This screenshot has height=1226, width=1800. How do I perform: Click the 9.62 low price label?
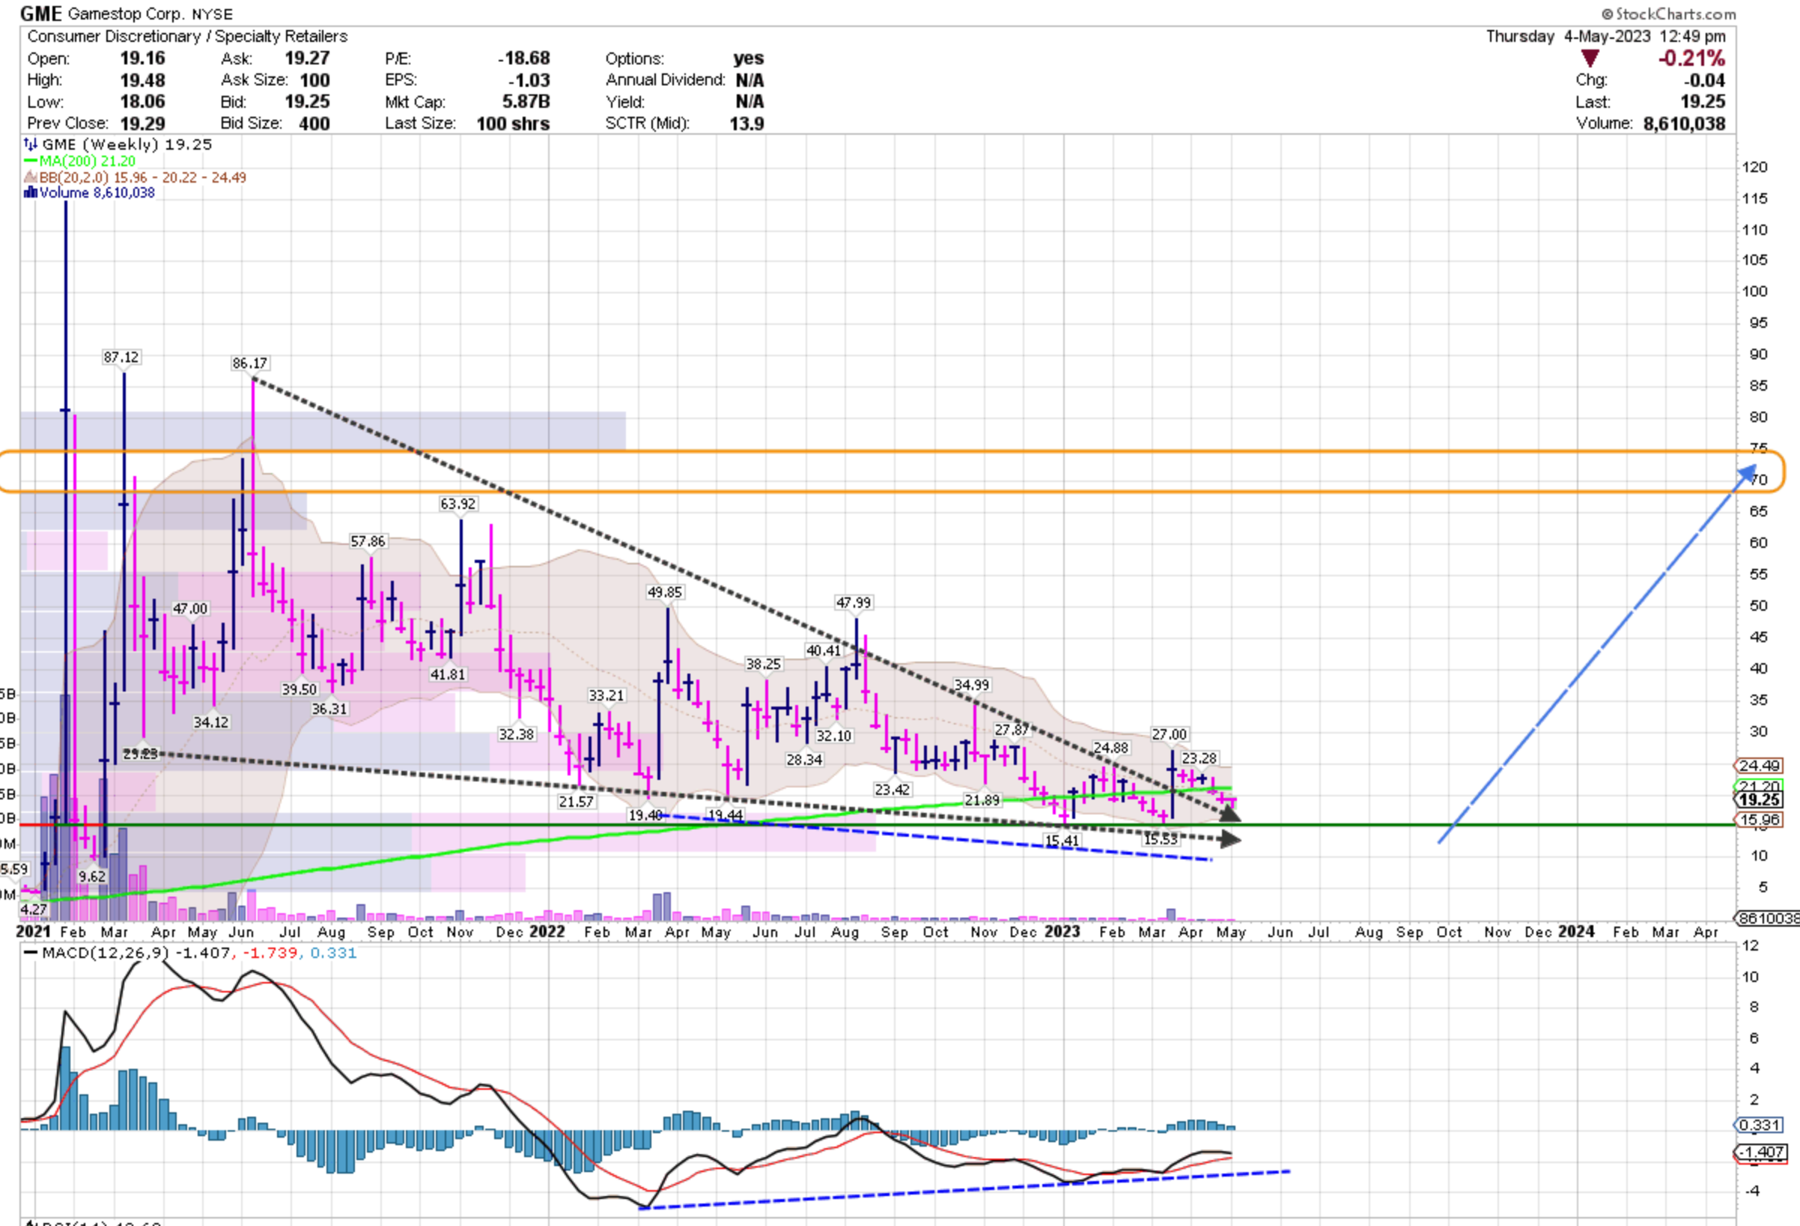tap(91, 876)
